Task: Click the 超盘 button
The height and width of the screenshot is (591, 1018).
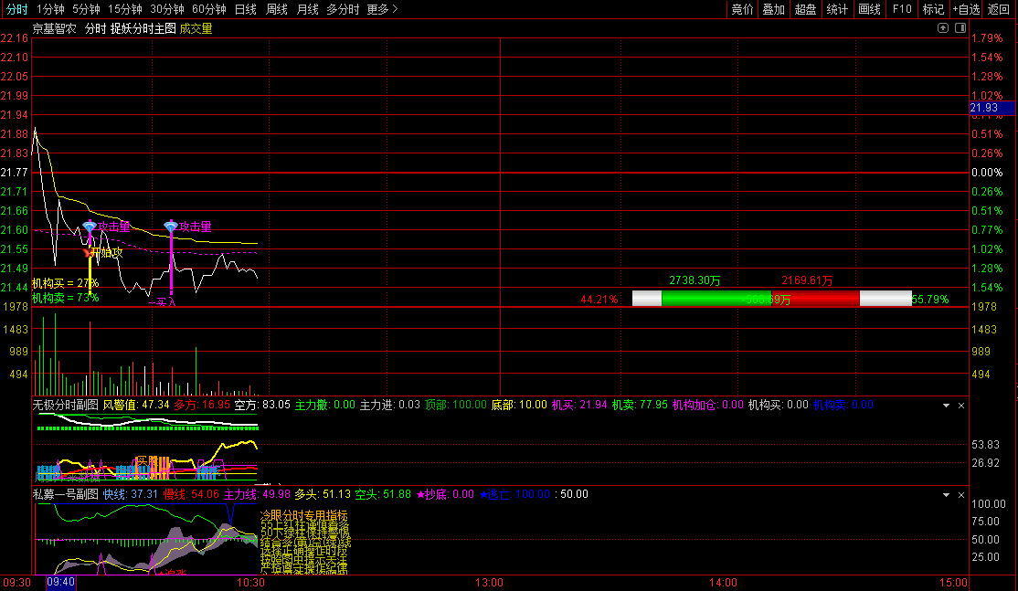Action: point(805,9)
